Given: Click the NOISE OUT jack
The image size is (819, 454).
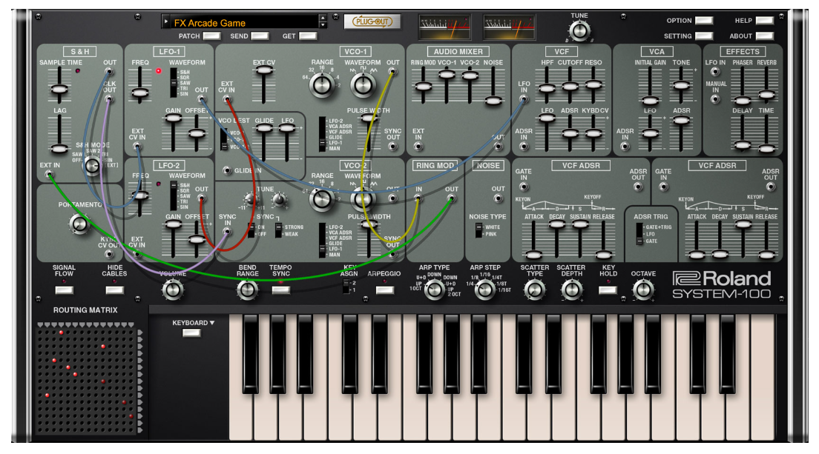Looking at the screenshot, I should [x=499, y=198].
